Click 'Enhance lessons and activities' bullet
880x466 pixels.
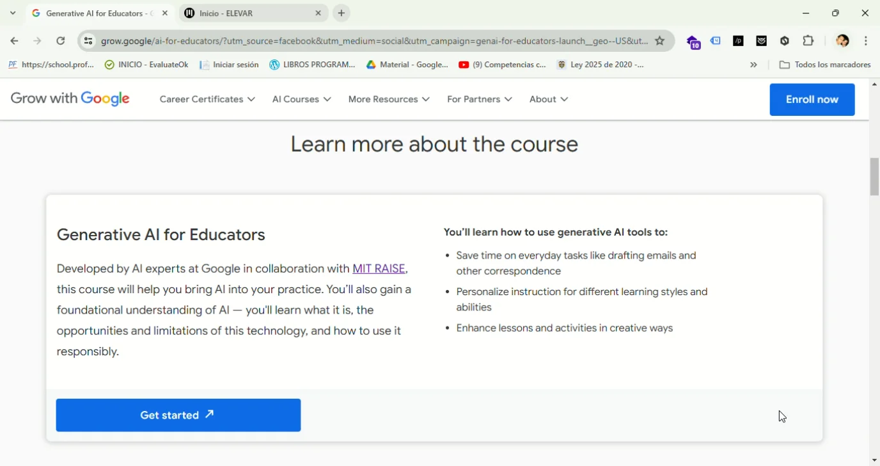click(x=565, y=328)
